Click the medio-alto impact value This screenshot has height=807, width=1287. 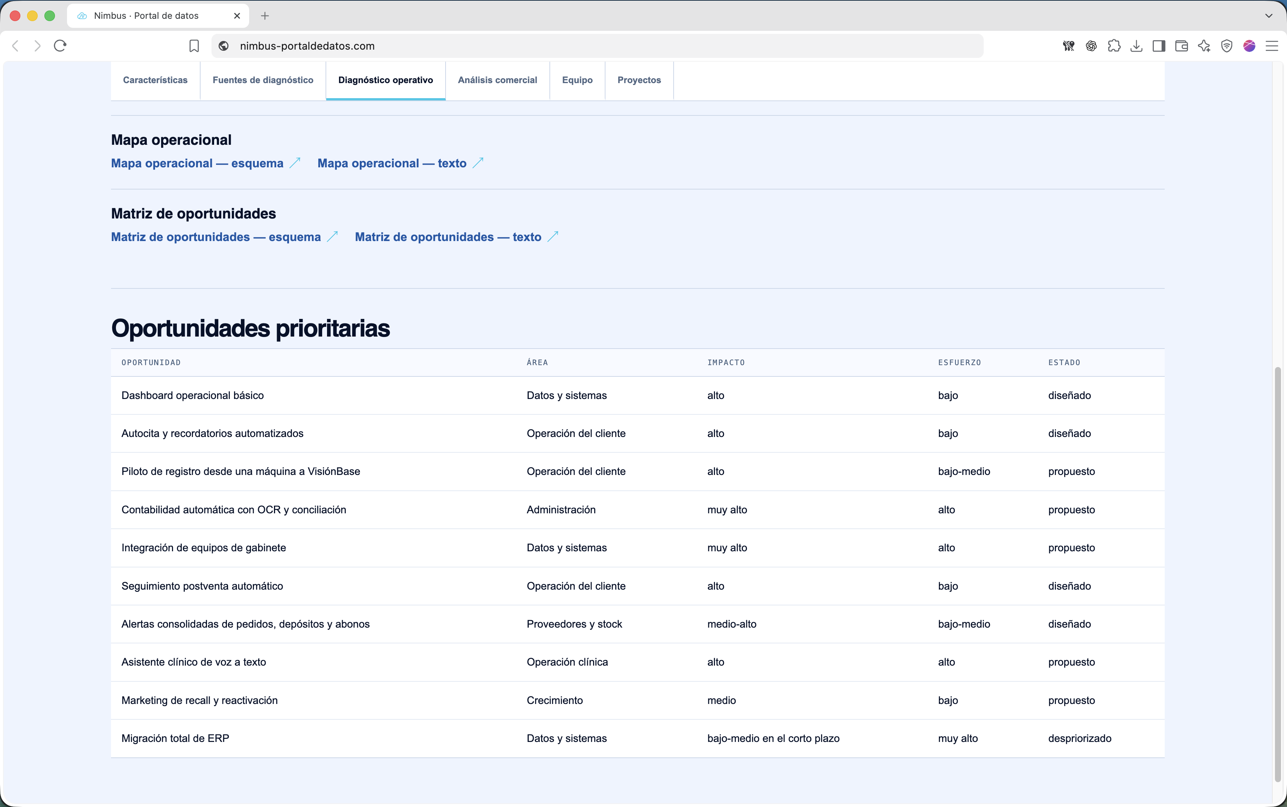[732, 624]
